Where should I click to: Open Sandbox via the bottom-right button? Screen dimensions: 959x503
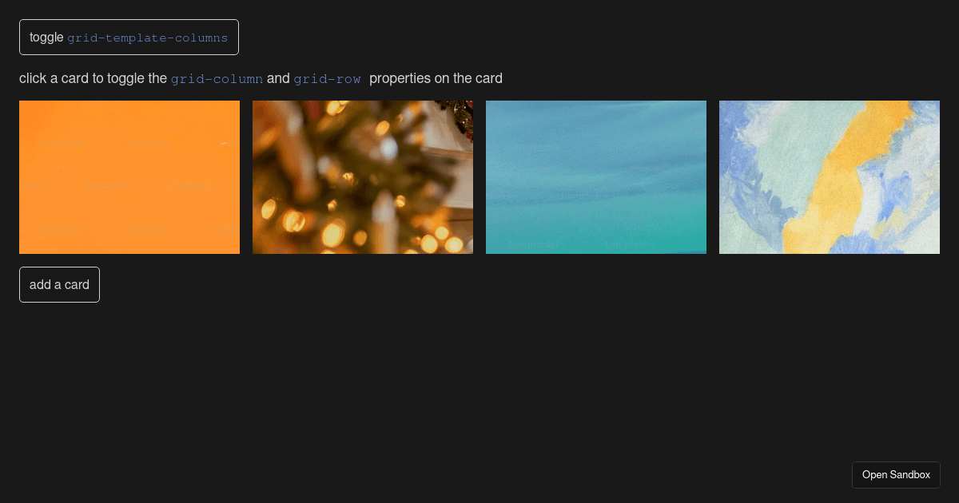[896, 474]
